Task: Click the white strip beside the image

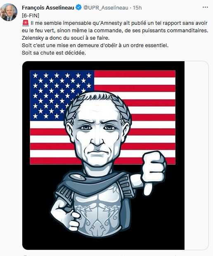Action: pyautogui.click(x=196, y=155)
